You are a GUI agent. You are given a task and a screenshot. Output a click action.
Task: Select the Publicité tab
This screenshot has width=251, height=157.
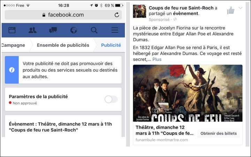pyautogui.click(x=111, y=45)
